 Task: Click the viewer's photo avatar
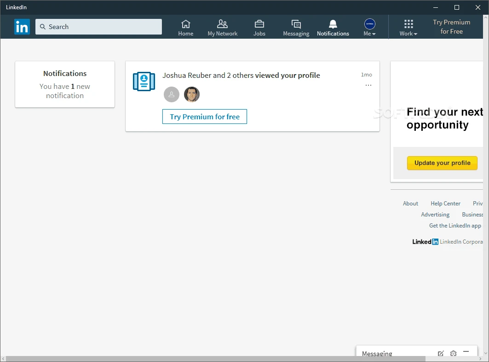[191, 94]
